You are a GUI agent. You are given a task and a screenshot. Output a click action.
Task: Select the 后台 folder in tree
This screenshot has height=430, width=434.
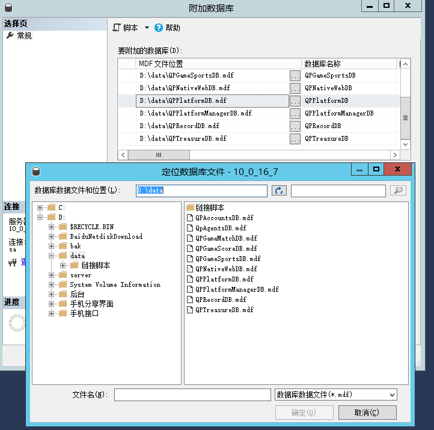coord(77,294)
